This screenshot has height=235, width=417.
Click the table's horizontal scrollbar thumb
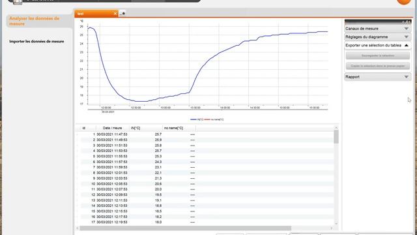[x=185, y=228]
